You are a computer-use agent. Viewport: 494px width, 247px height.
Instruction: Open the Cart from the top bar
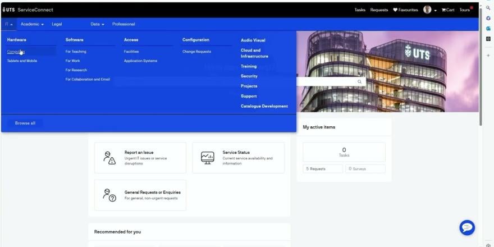click(448, 10)
